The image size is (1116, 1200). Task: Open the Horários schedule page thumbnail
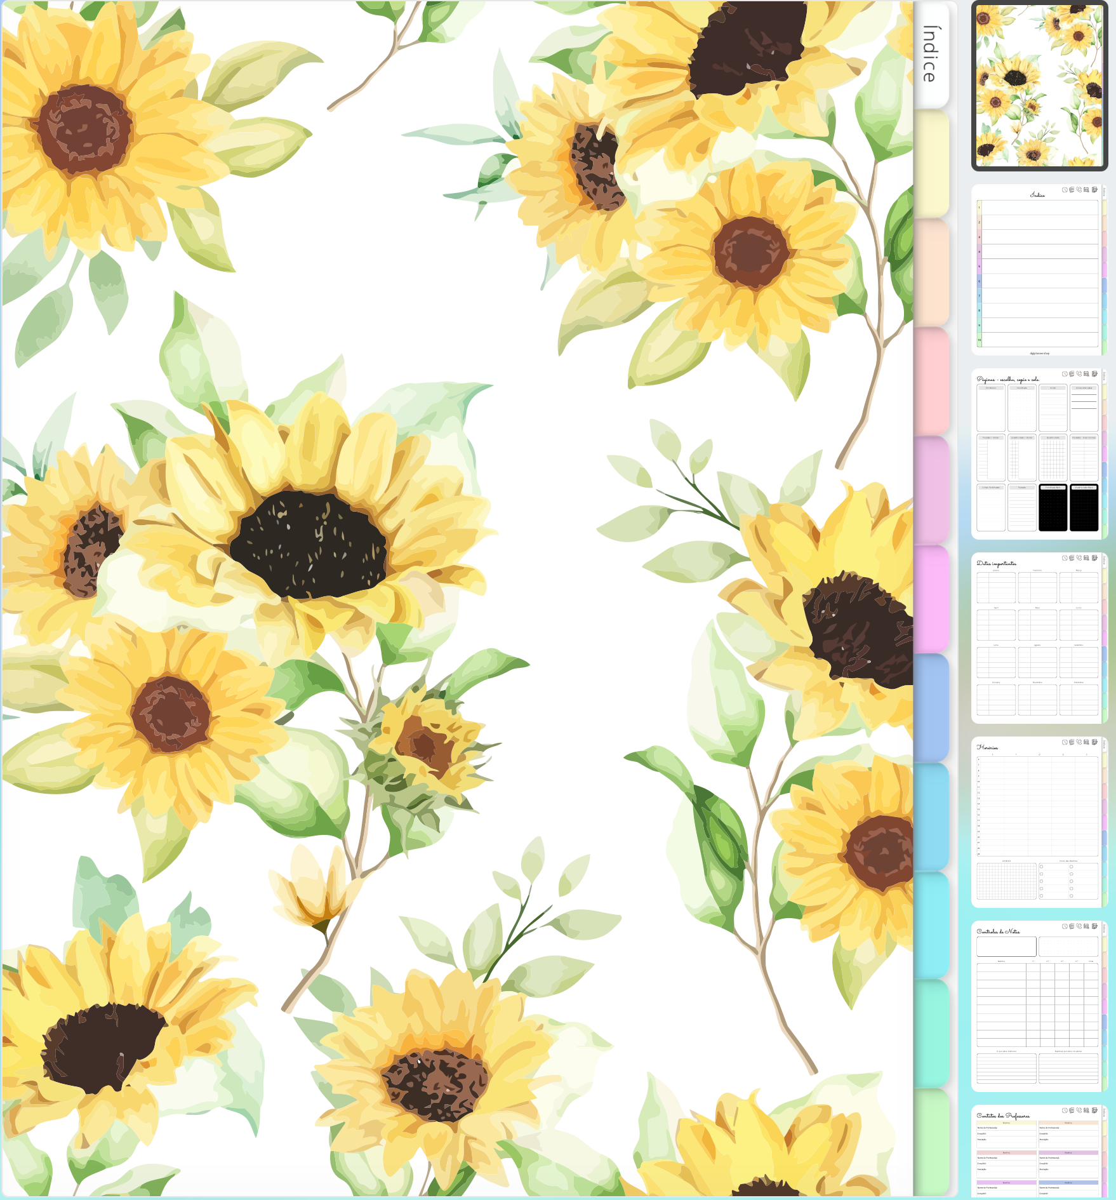coord(1038,822)
